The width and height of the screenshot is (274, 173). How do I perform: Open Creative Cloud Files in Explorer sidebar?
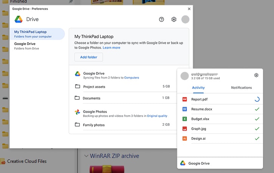(27, 161)
